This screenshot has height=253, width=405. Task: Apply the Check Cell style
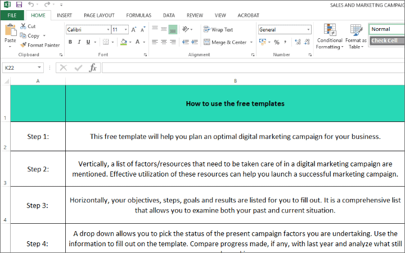tap(387, 40)
